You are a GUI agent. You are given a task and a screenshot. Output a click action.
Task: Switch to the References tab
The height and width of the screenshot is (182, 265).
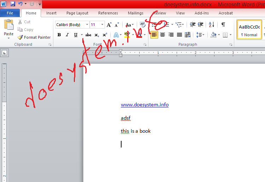click(108, 13)
